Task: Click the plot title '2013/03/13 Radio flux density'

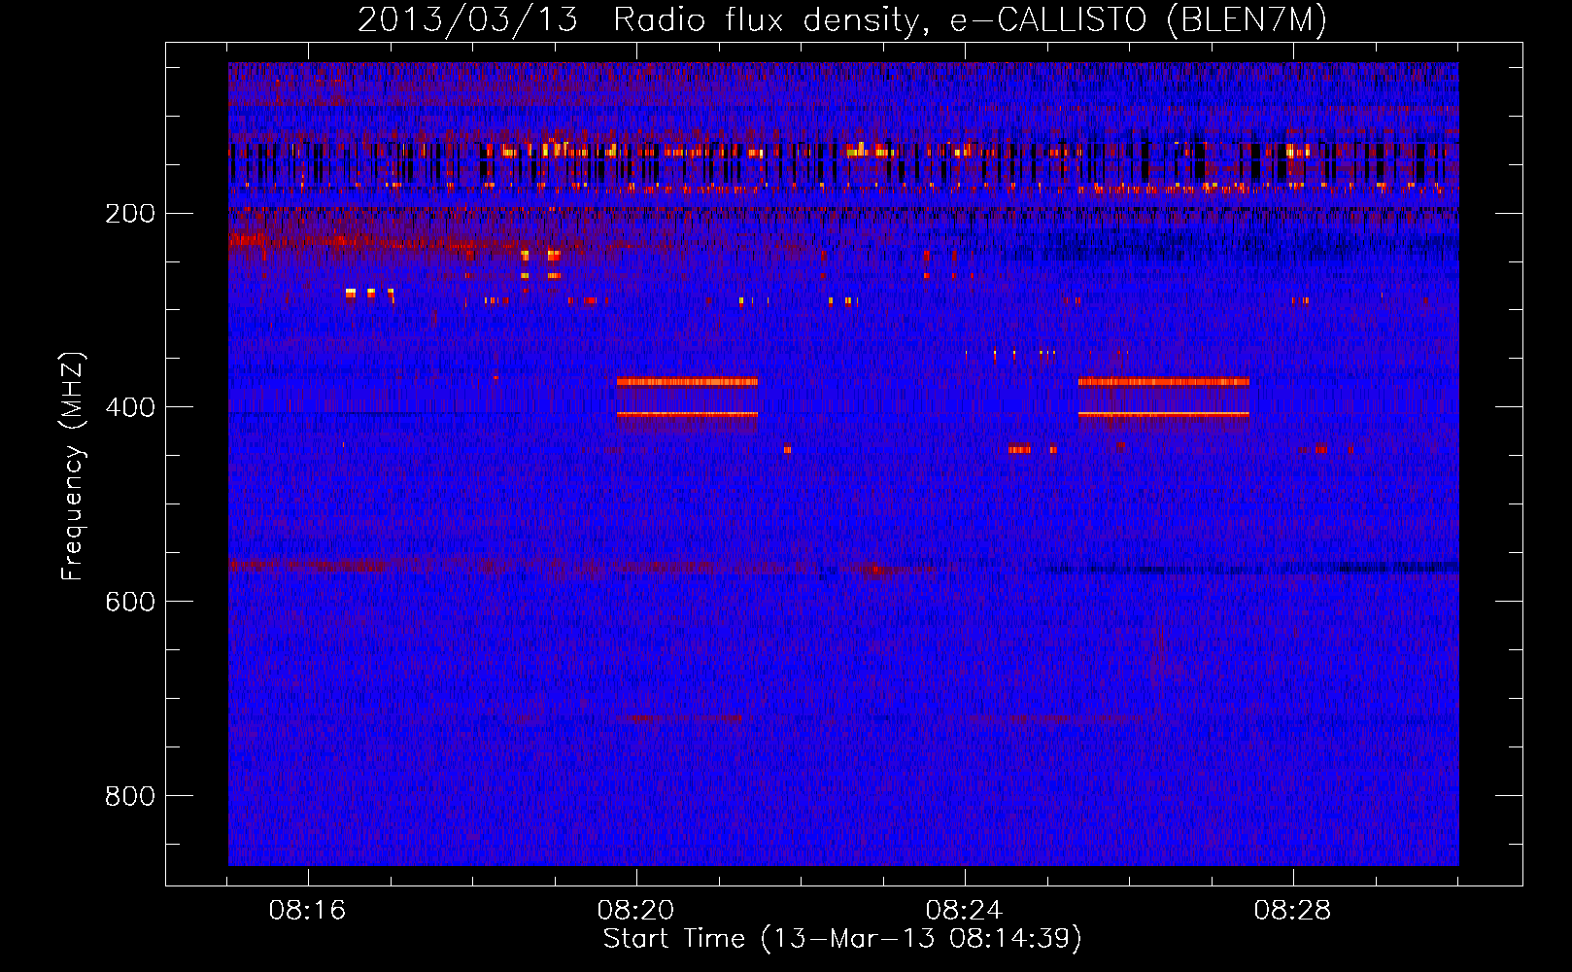Action: pyautogui.click(x=842, y=20)
